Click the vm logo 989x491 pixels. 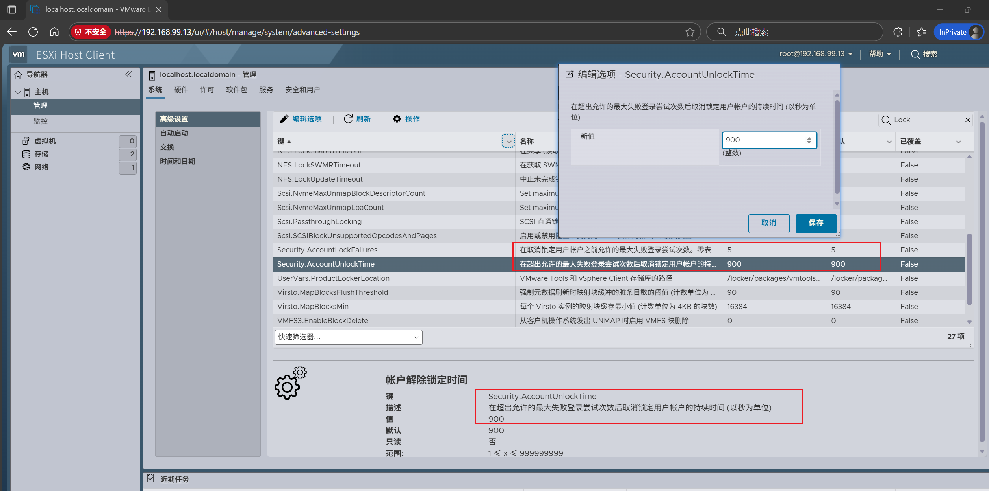click(x=19, y=54)
